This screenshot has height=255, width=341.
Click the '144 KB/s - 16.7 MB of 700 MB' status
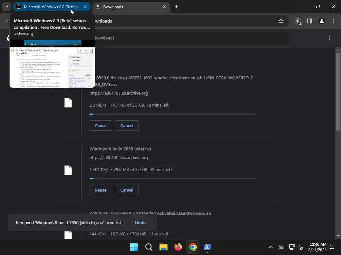[129, 234]
